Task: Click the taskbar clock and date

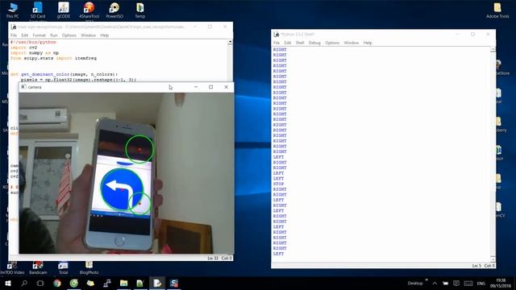Action: [x=501, y=283]
